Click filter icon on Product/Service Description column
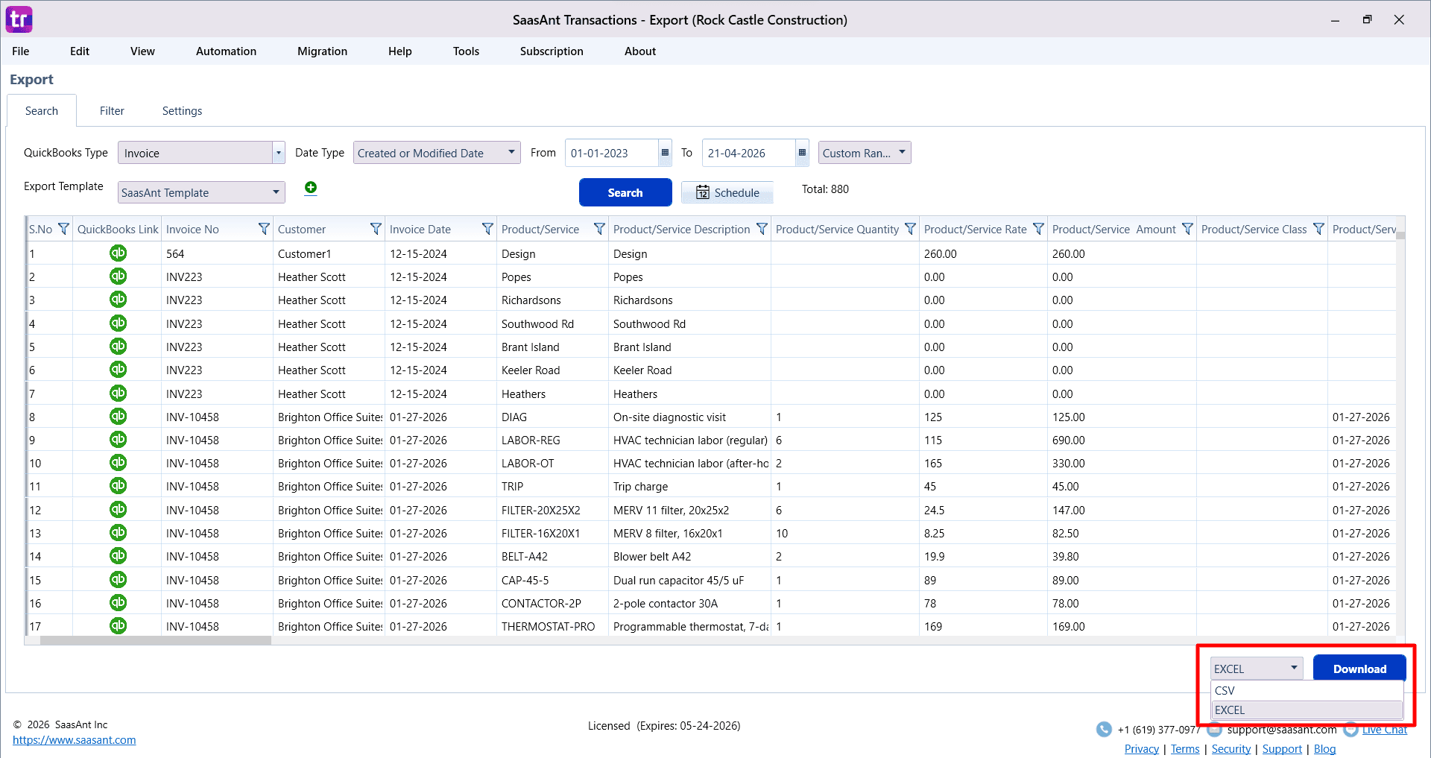Image resolution: width=1431 pixels, height=758 pixels. [762, 229]
